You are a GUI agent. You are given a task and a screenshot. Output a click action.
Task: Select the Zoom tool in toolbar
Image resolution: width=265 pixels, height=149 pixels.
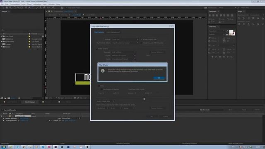tap(10, 7)
